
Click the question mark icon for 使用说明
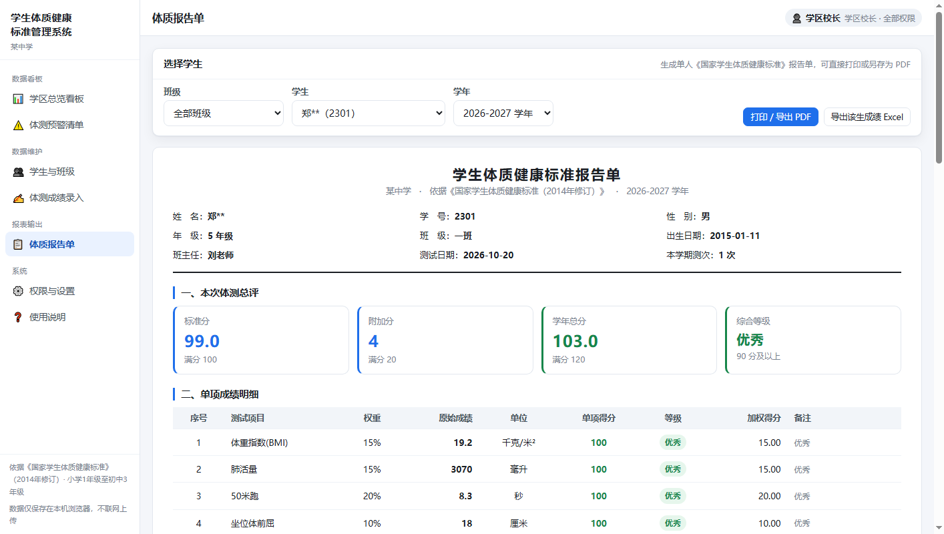(x=18, y=317)
